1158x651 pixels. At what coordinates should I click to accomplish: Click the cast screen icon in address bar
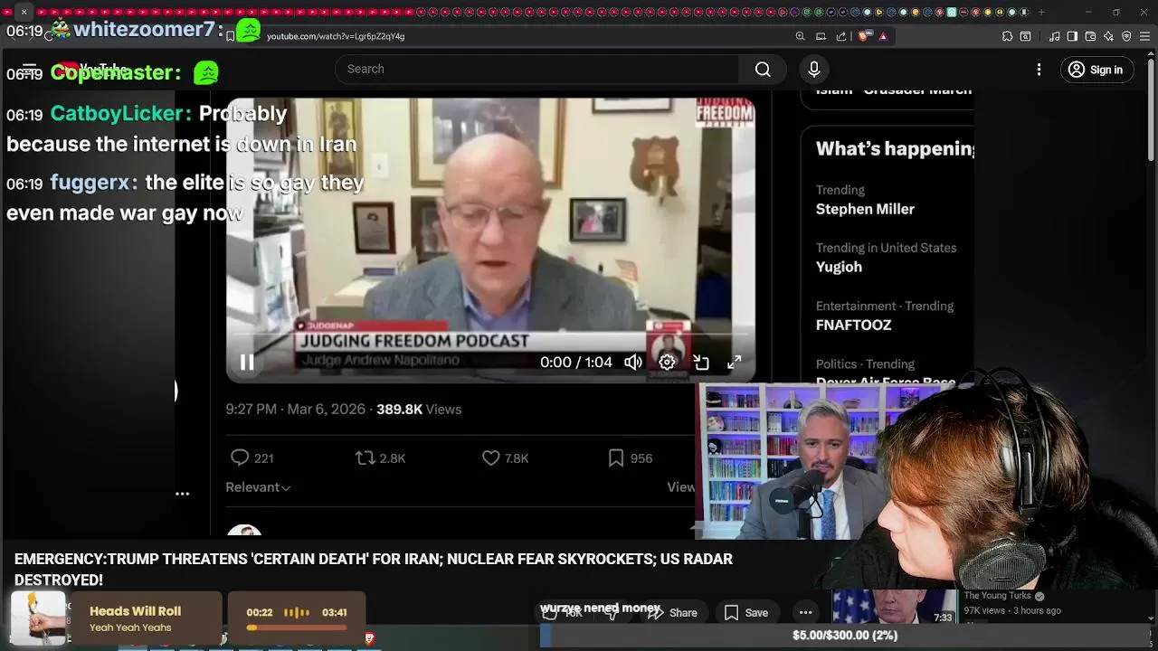tap(821, 36)
